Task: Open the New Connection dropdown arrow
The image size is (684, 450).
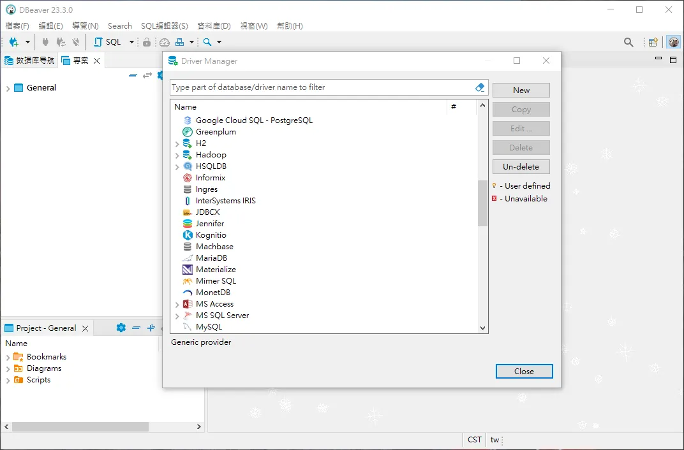Action: click(x=27, y=42)
